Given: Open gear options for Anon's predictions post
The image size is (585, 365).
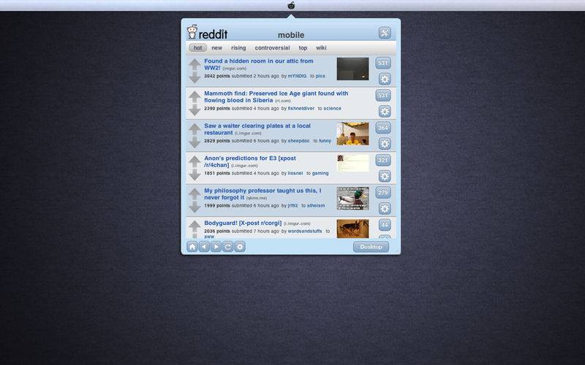Looking at the screenshot, I should point(385,176).
